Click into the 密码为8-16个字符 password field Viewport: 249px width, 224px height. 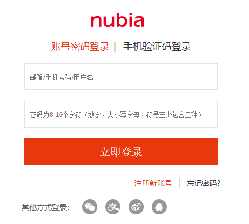point(121,114)
